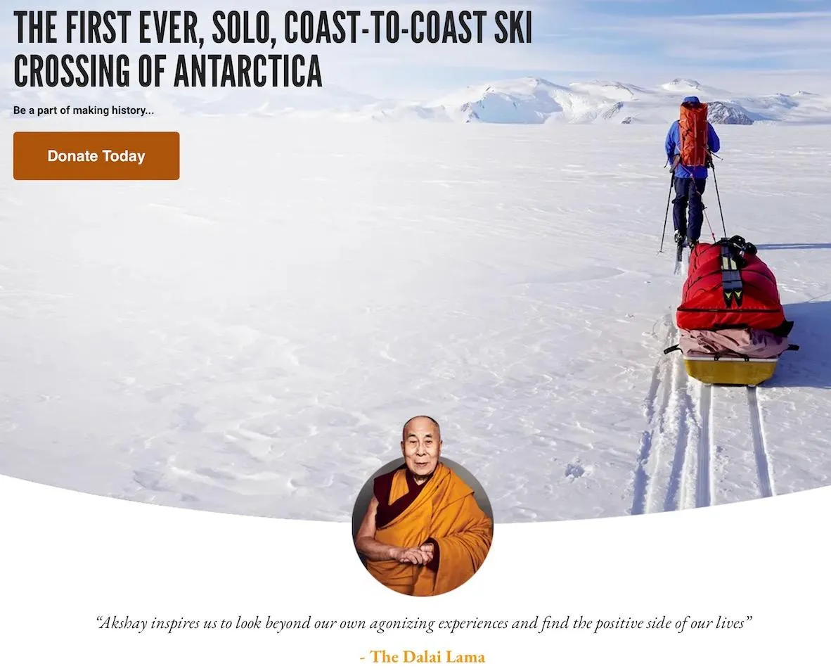Click 'The Dalai Lama' attribution text

click(427, 657)
